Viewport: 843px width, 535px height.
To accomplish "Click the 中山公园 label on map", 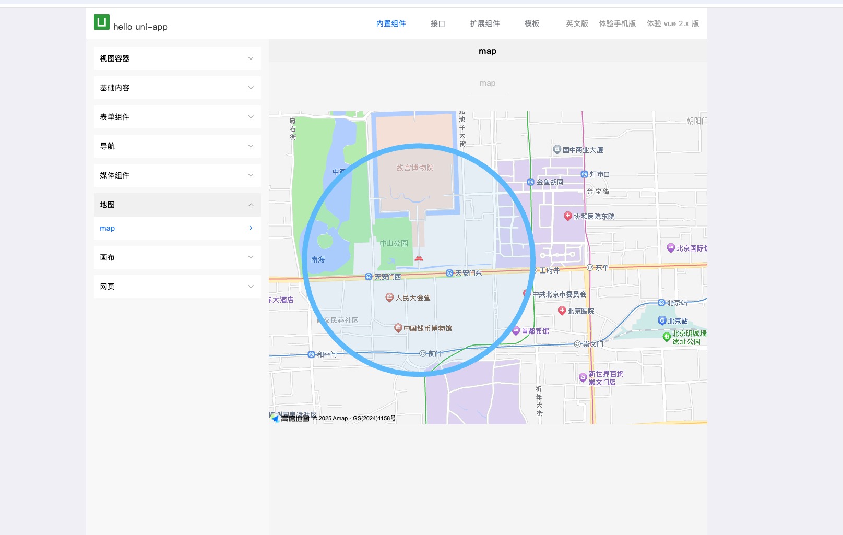I will [x=394, y=243].
